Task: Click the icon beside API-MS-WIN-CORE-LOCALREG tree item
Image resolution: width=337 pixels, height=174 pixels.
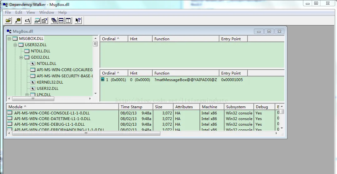Action: pos(33,70)
